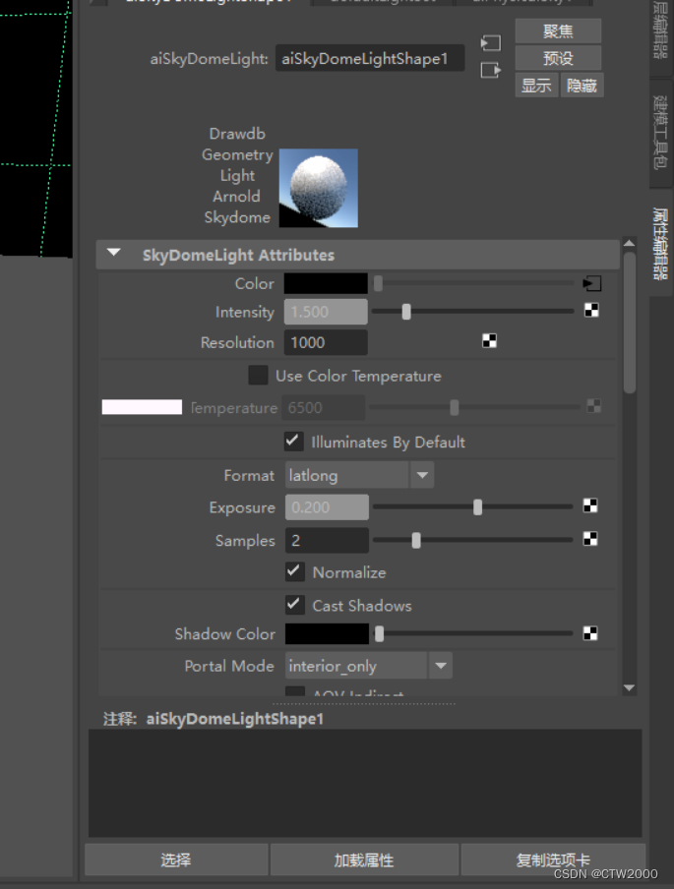Click the input connection icon beside the node name
The width and height of the screenshot is (674, 889).
pyautogui.click(x=491, y=43)
